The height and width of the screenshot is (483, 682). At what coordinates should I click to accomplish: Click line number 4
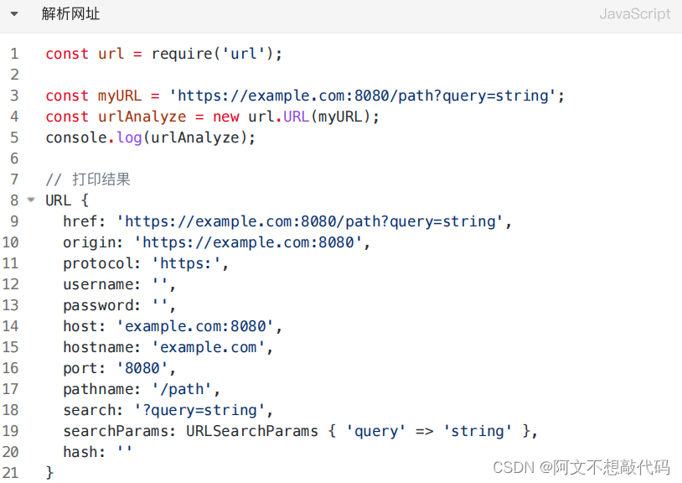14,117
